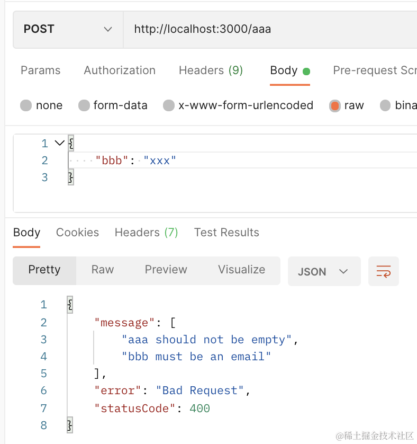Select the raw body radio button
This screenshot has width=417, height=444.
334,105
